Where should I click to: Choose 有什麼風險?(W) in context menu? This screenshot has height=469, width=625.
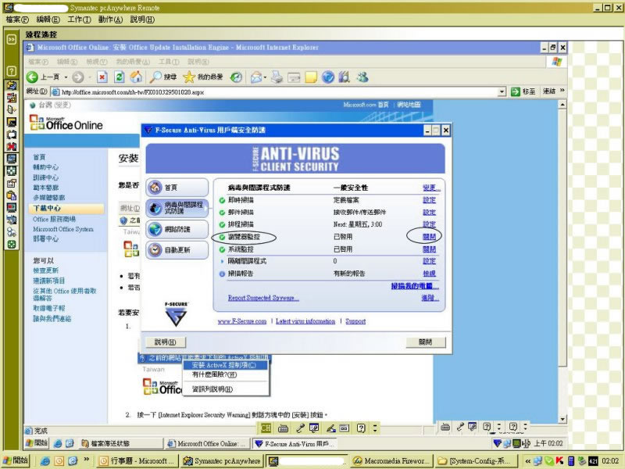click(x=225, y=374)
